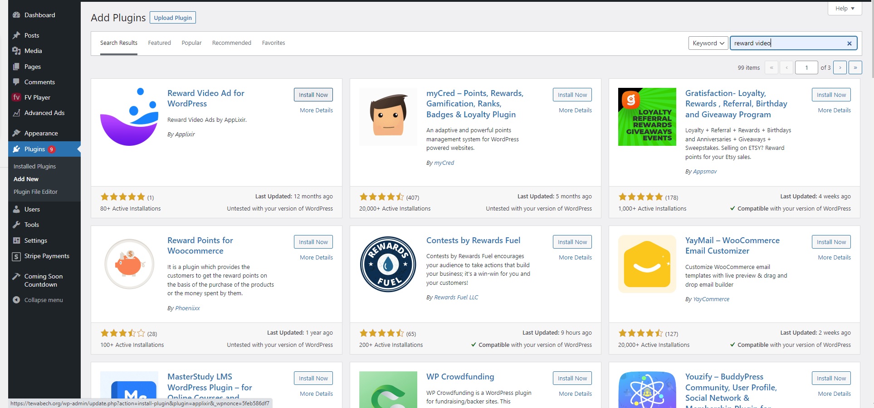Jump to last page of results
Viewport: 874px width, 408px height.
tap(855, 67)
